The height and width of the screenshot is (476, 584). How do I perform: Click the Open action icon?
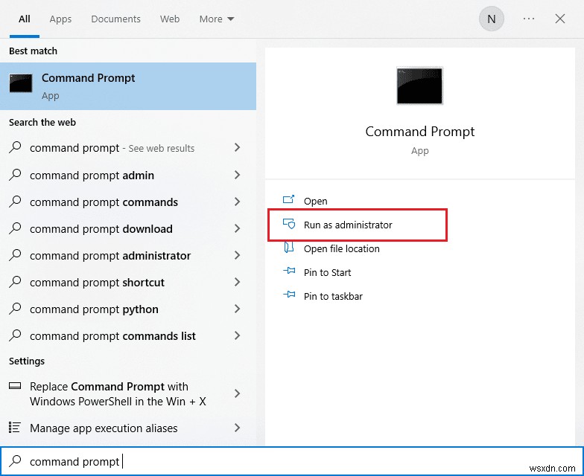[x=290, y=201]
